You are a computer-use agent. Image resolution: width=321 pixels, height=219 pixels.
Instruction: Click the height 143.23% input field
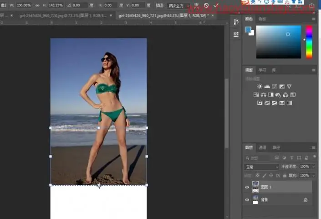click(x=56, y=5)
